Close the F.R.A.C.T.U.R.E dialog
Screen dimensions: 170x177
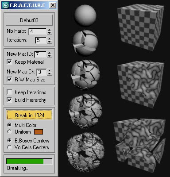52,5
